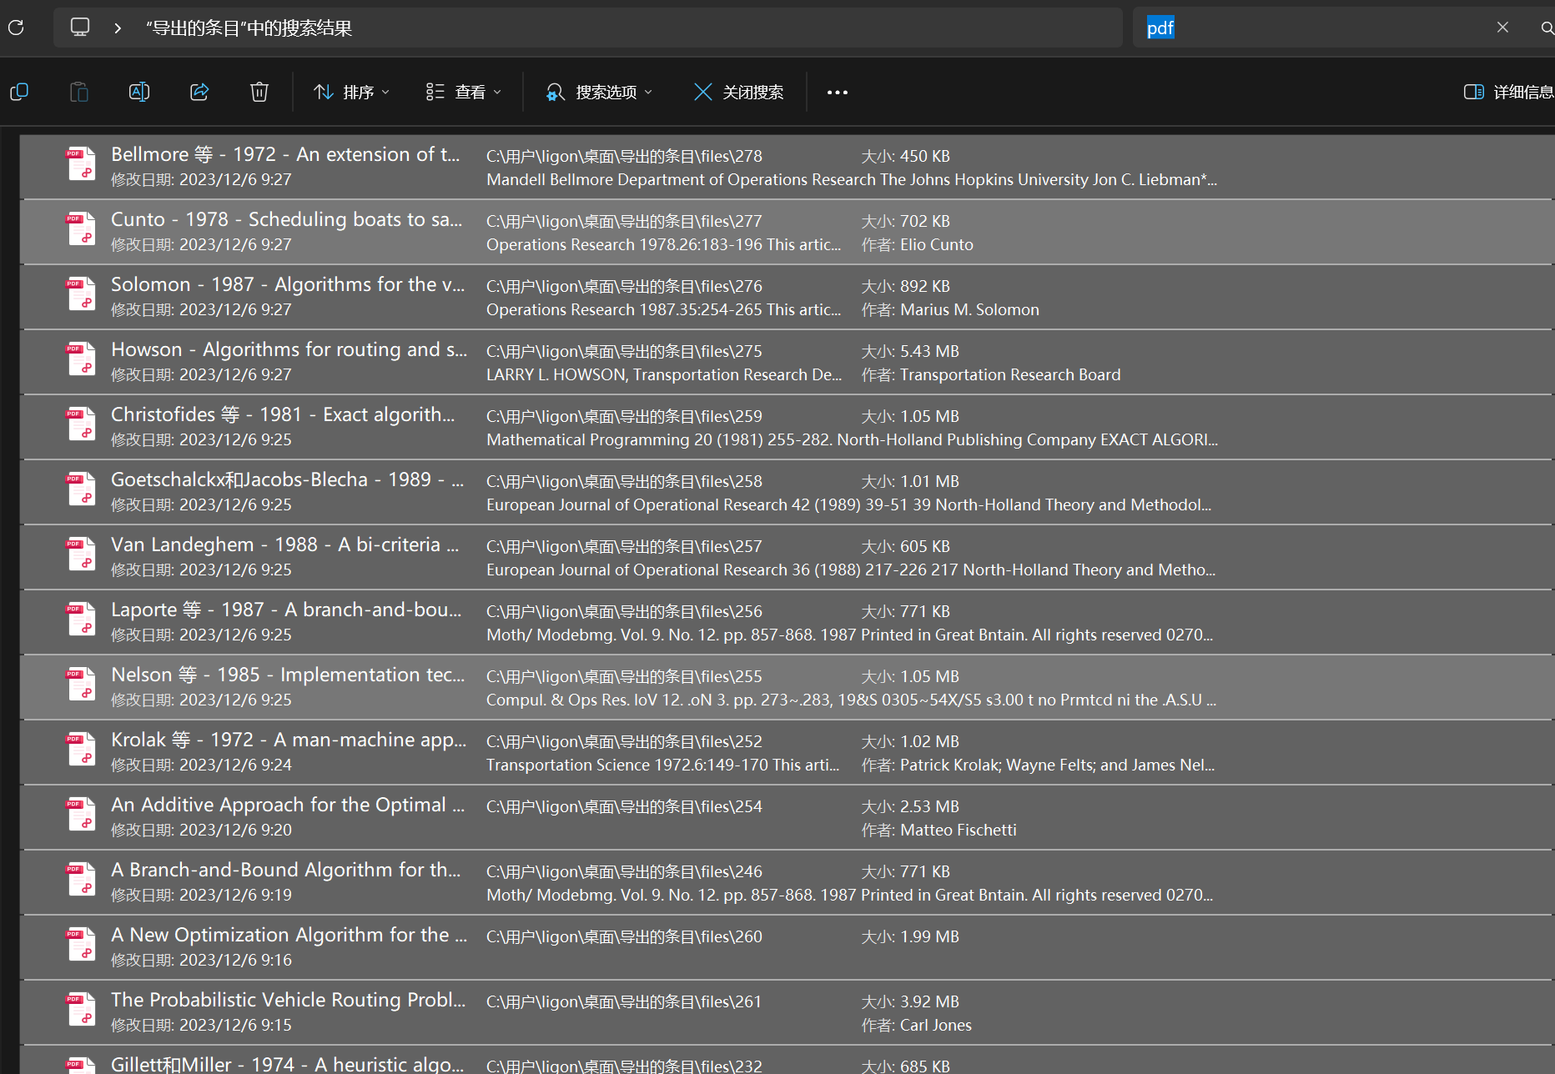This screenshot has height=1074, width=1555.
Task: Select 'Gillett和Miller - 1974 - A heuristic algo...' file name
Action: point(287,1064)
